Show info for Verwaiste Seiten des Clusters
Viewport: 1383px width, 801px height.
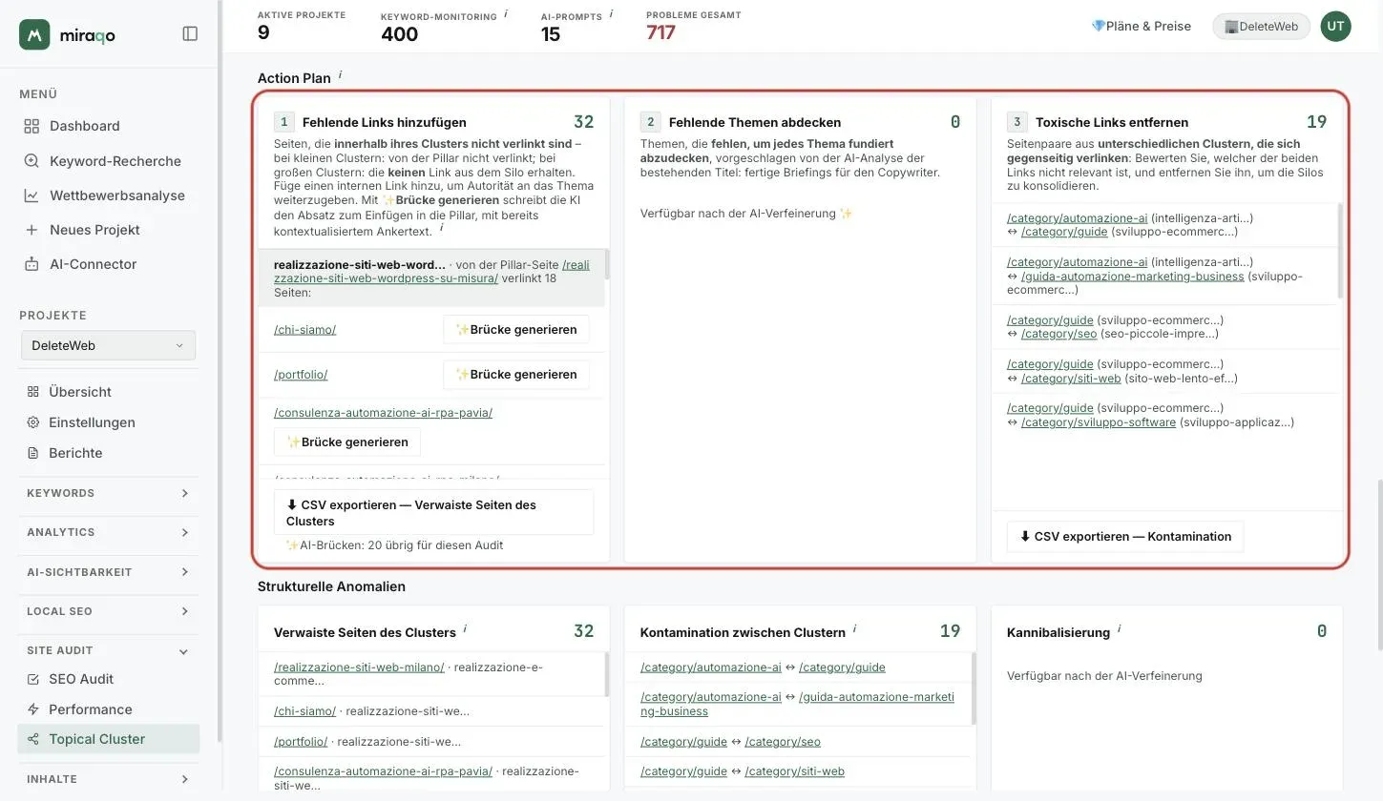click(465, 629)
